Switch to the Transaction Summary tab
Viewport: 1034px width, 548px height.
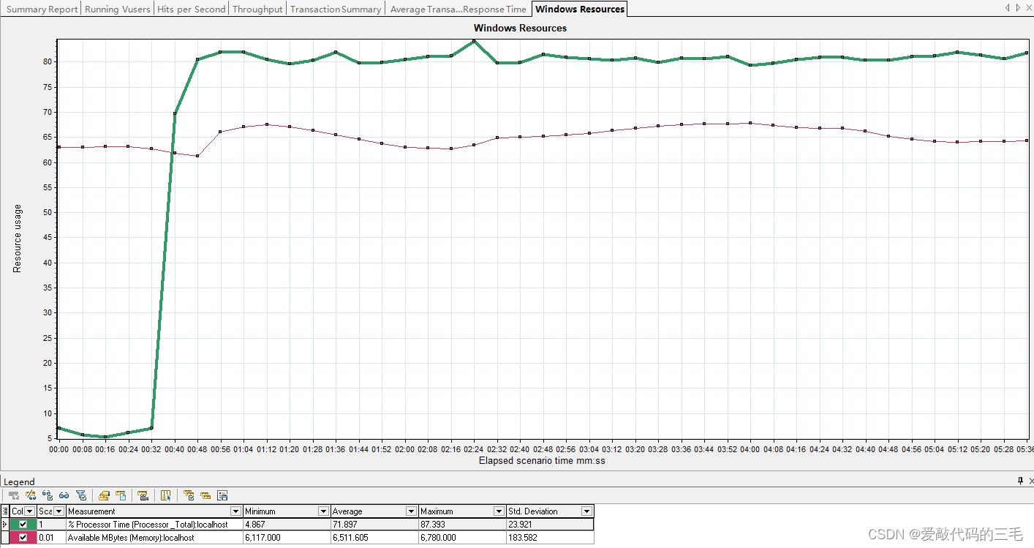point(336,9)
